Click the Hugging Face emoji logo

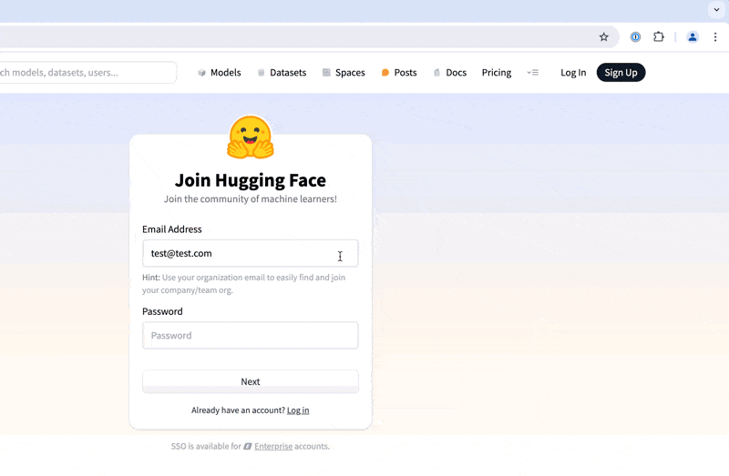click(251, 137)
